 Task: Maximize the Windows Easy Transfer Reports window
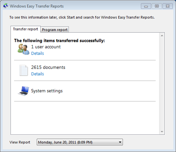[x=157, y=6]
